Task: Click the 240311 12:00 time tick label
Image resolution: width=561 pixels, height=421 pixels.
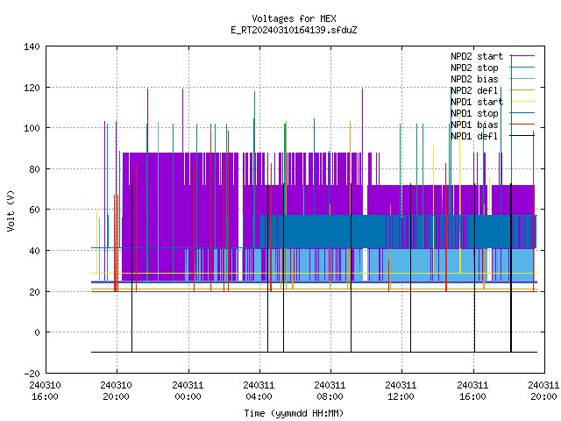Action: pos(401,391)
